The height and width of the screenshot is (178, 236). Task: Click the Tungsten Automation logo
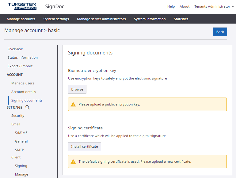point(22,6)
